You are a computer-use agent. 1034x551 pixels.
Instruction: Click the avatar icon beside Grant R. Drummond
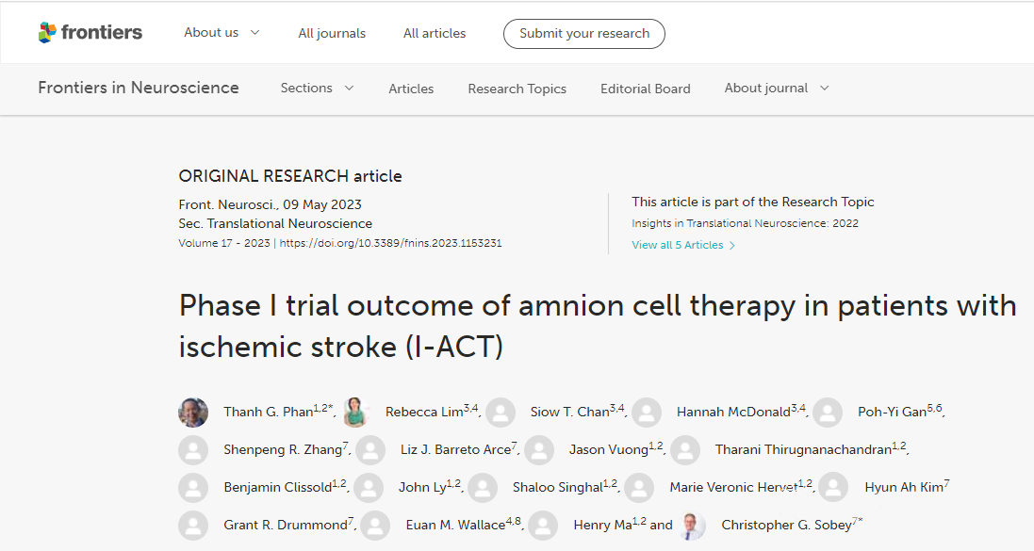(x=193, y=525)
